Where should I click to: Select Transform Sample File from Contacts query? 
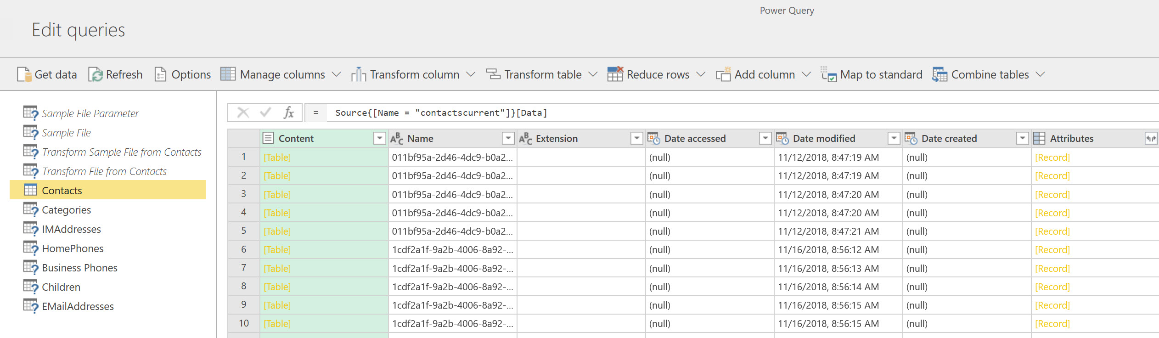(x=108, y=152)
